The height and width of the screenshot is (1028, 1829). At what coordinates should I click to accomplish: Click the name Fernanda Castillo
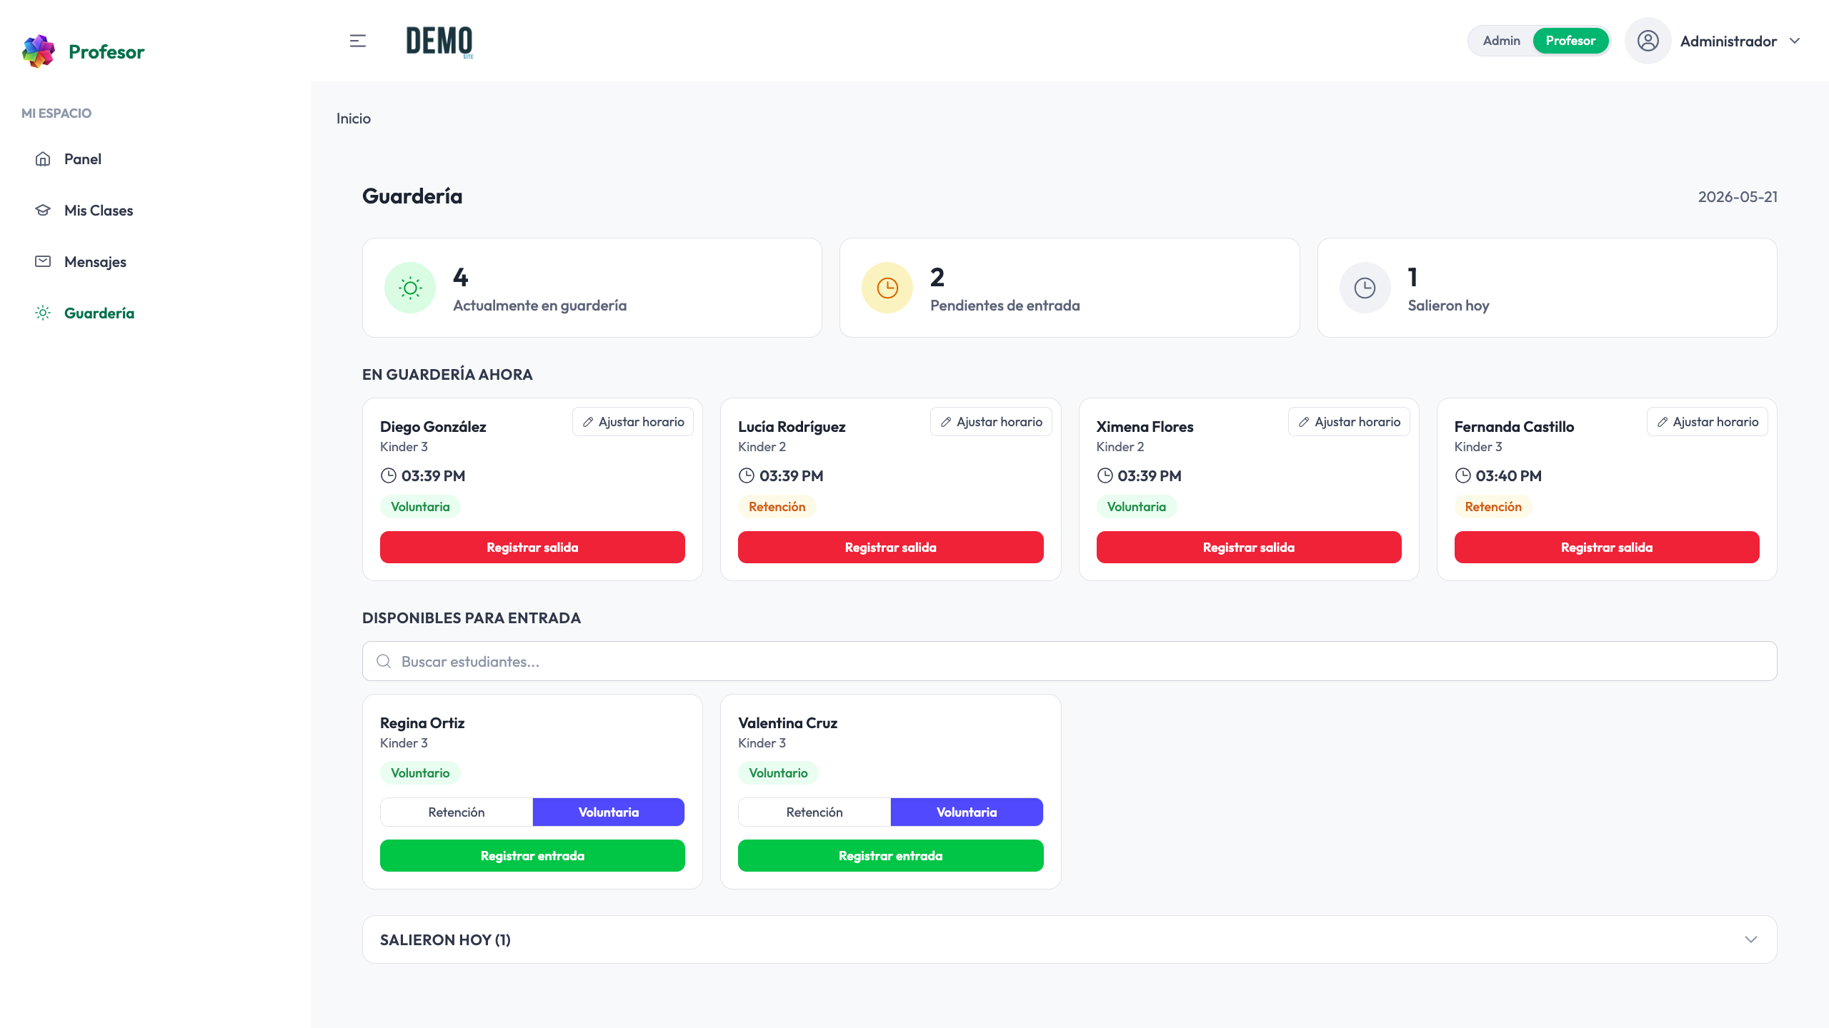[x=1514, y=426]
